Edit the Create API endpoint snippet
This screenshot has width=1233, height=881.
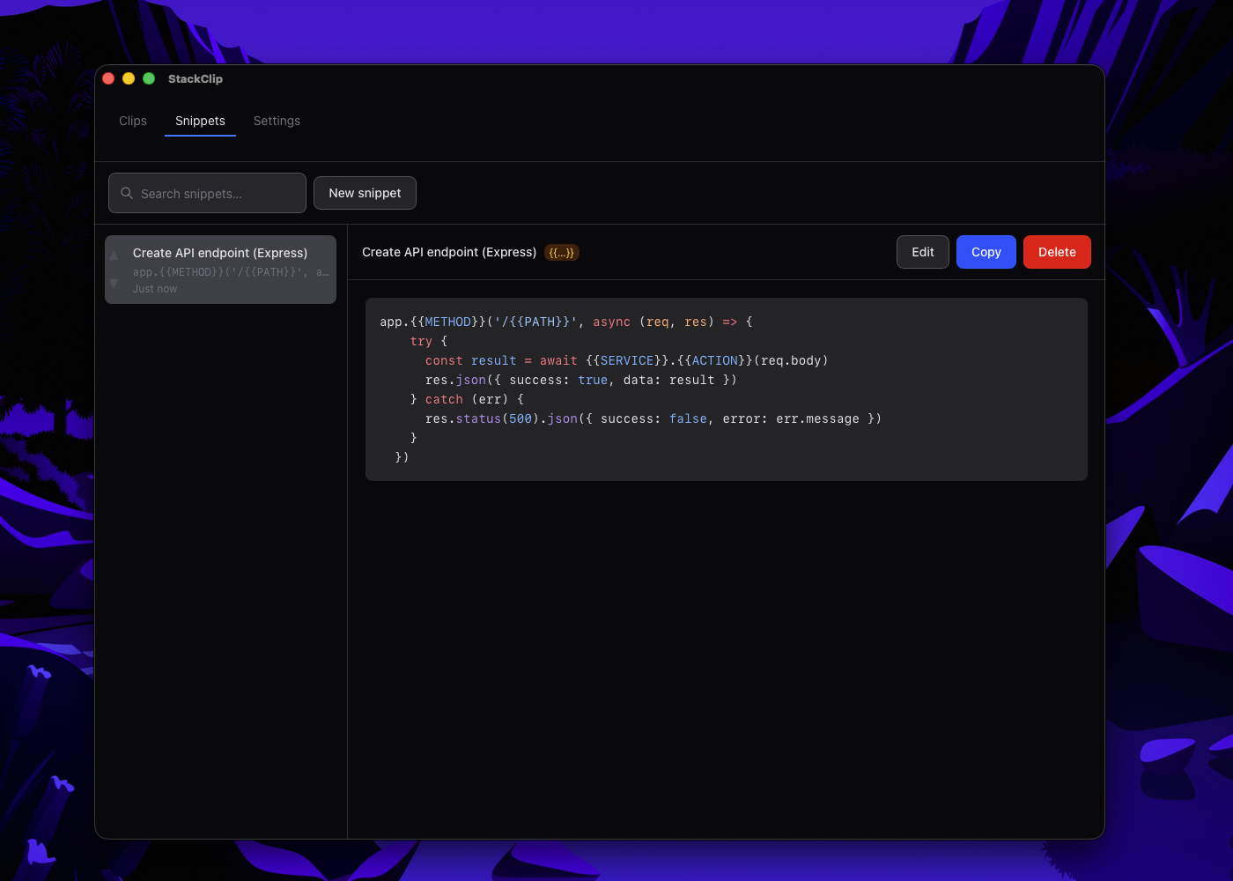[x=922, y=252]
